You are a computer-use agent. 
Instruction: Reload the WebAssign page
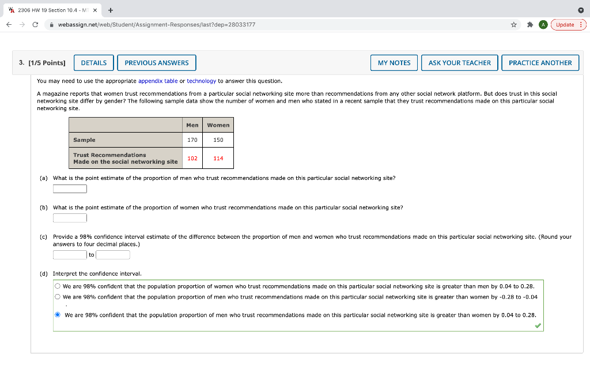(x=35, y=24)
